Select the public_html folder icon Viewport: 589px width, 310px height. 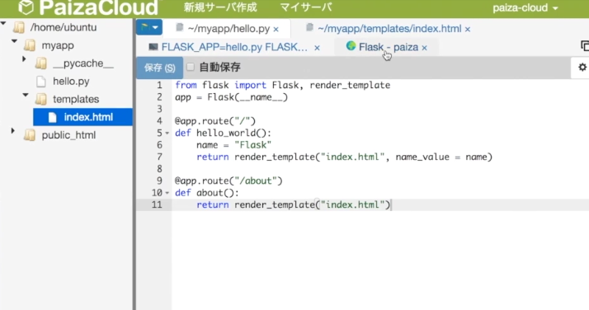coord(30,135)
